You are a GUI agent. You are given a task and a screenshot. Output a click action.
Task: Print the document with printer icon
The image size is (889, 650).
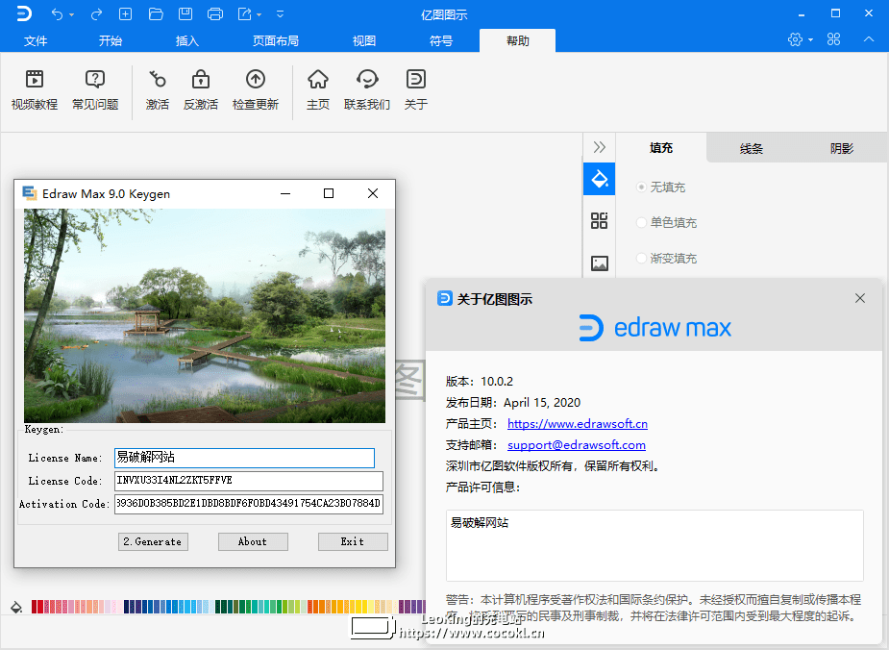(x=215, y=14)
